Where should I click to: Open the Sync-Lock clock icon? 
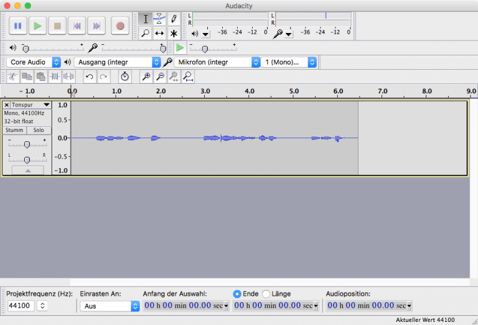[x=124, y=77]
